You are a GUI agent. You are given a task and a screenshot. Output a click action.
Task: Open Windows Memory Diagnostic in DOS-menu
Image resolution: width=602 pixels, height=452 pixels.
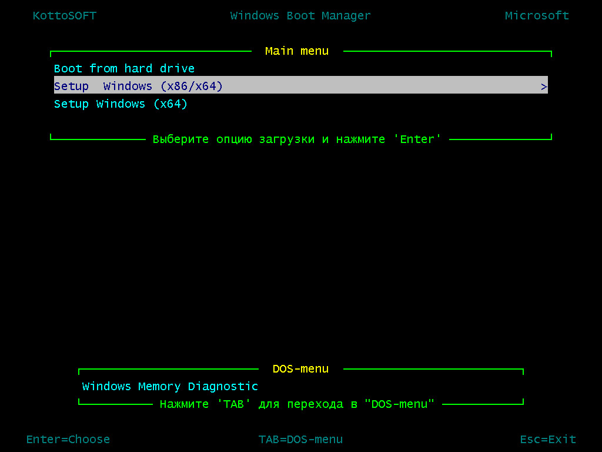(x=170, y=386)
